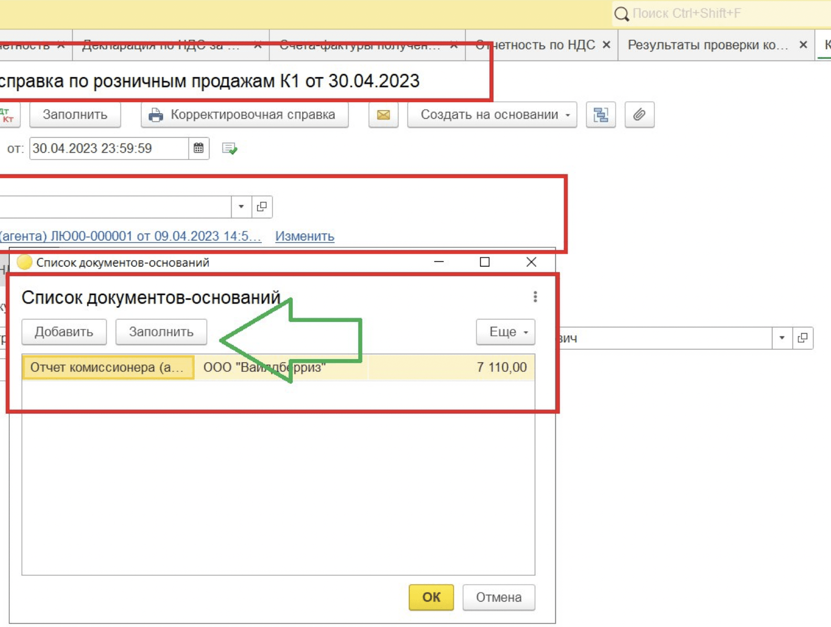Close the Декларация по НДС tab
The image size is (831, 627).
pyautogui.click(x=258, y=45)
